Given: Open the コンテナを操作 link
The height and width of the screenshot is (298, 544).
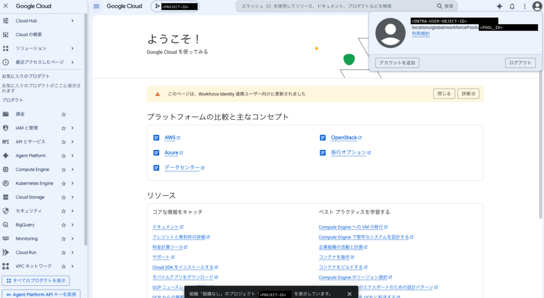Looking at the screenshot, I should (x=336, y=257).
